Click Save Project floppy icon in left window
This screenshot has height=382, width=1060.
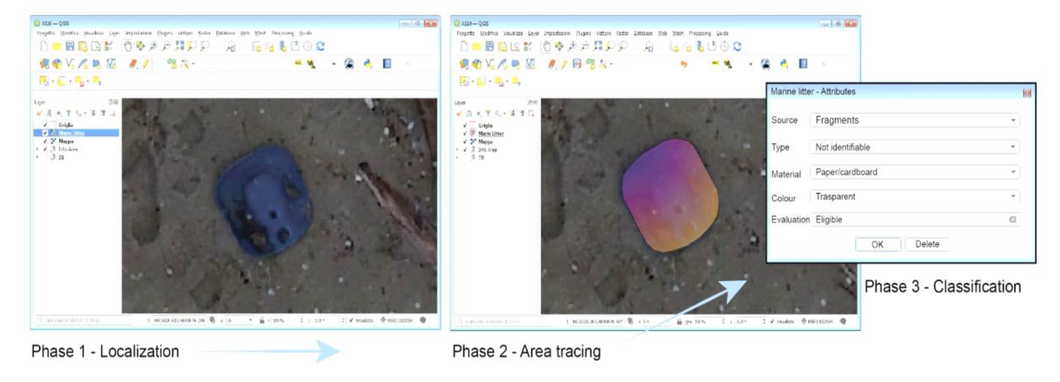point(70,46)
